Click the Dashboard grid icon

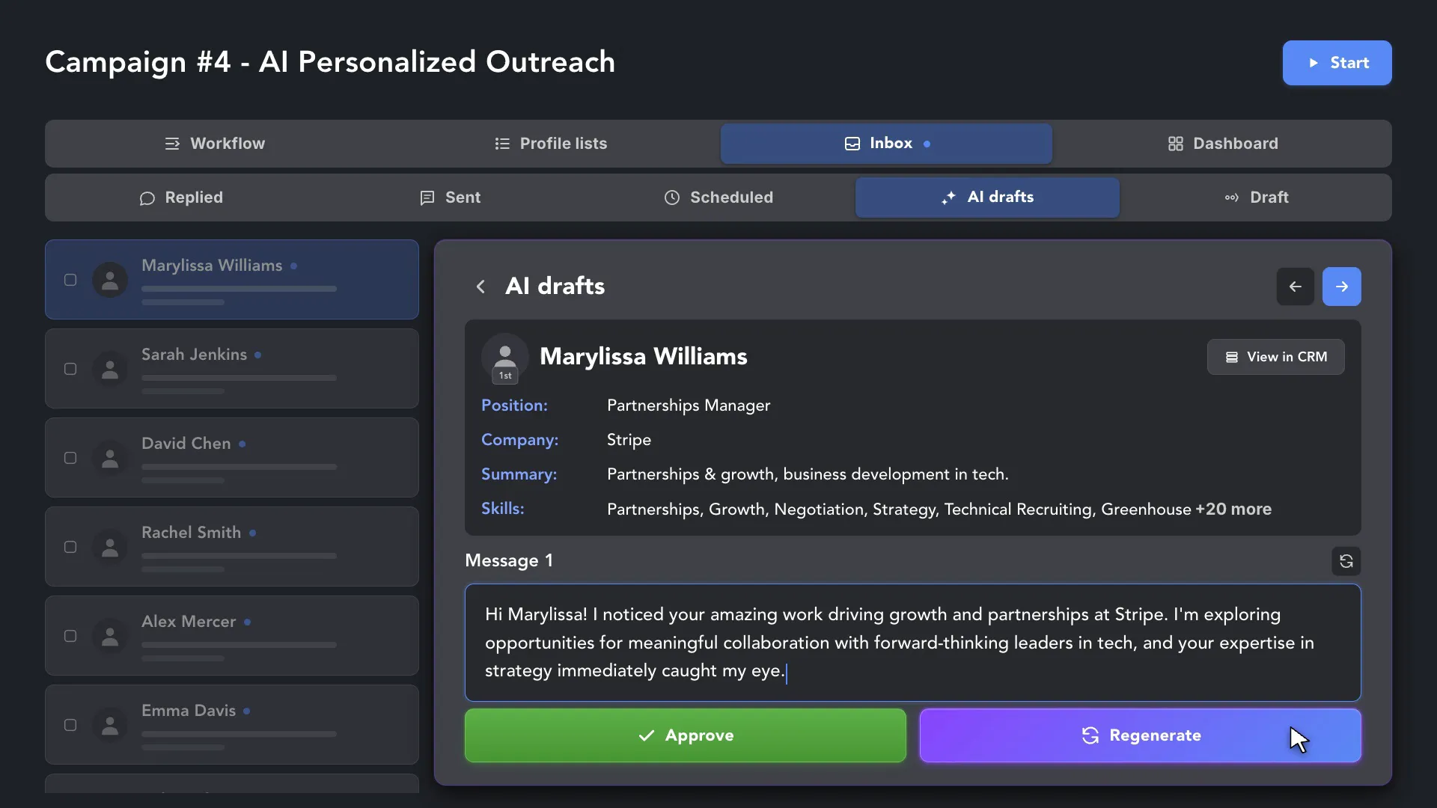click(1176, 144)
